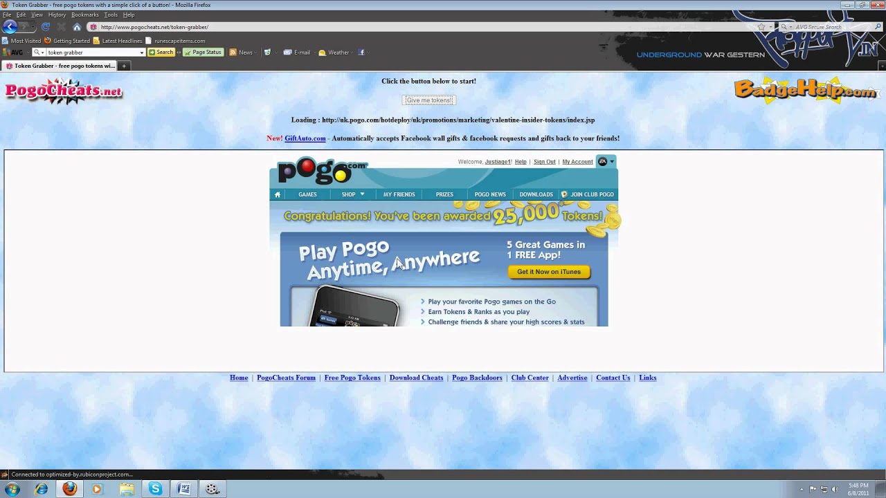Open Microsoft Word from the taskbar
The height and width of the screenshot is (498, 886).
coord(184,489)
